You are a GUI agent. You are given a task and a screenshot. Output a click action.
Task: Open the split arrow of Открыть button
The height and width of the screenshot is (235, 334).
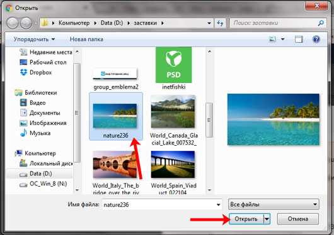pos(267,219)
